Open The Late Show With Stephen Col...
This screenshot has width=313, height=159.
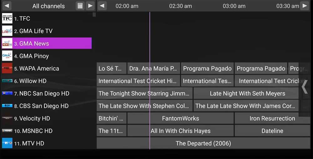pos(145,106)
